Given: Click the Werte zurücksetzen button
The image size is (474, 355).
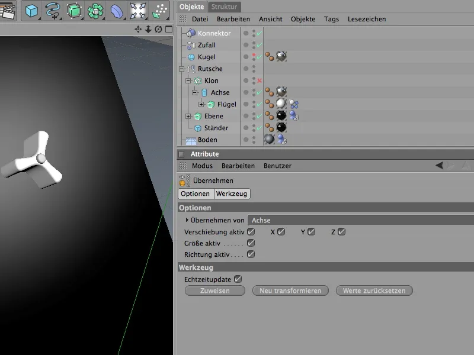Looking at the screenshot, I should pos(374,291).
